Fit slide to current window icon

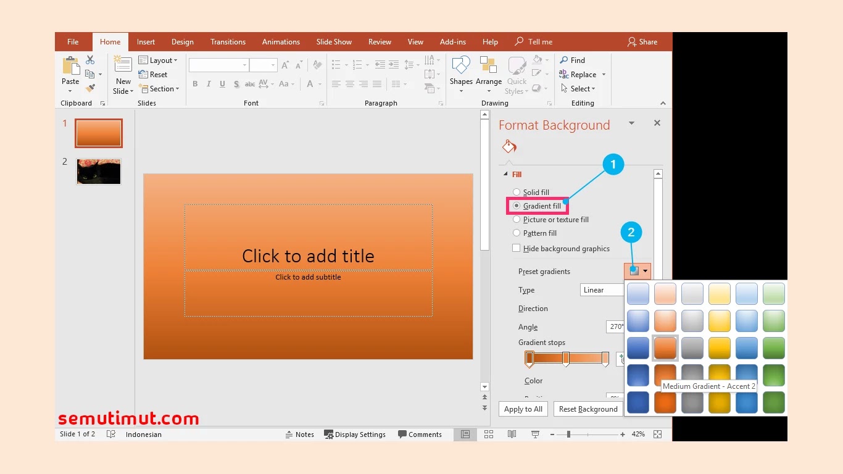(658, 434)
